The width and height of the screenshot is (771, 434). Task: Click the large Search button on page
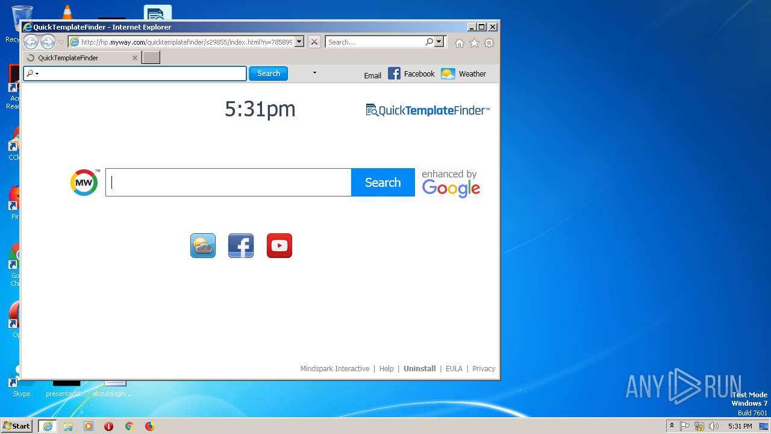pyautogui.click(x=383, y=182)
